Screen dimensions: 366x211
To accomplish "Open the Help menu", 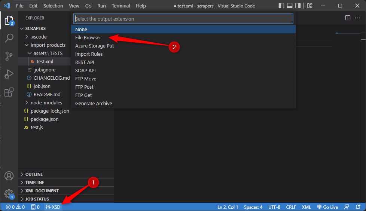I will point(141,6).
